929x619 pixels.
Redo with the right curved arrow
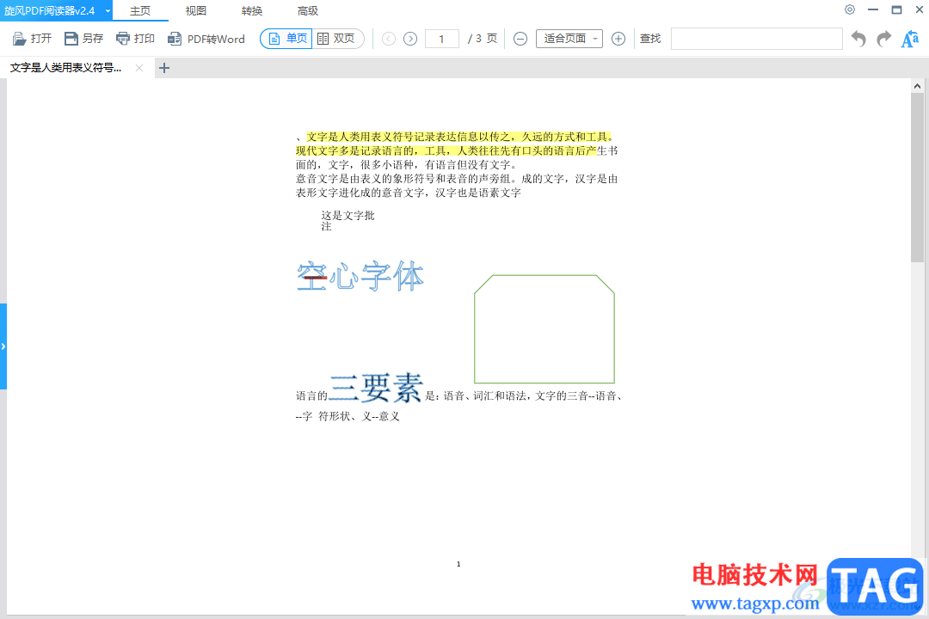click(884, 39)
